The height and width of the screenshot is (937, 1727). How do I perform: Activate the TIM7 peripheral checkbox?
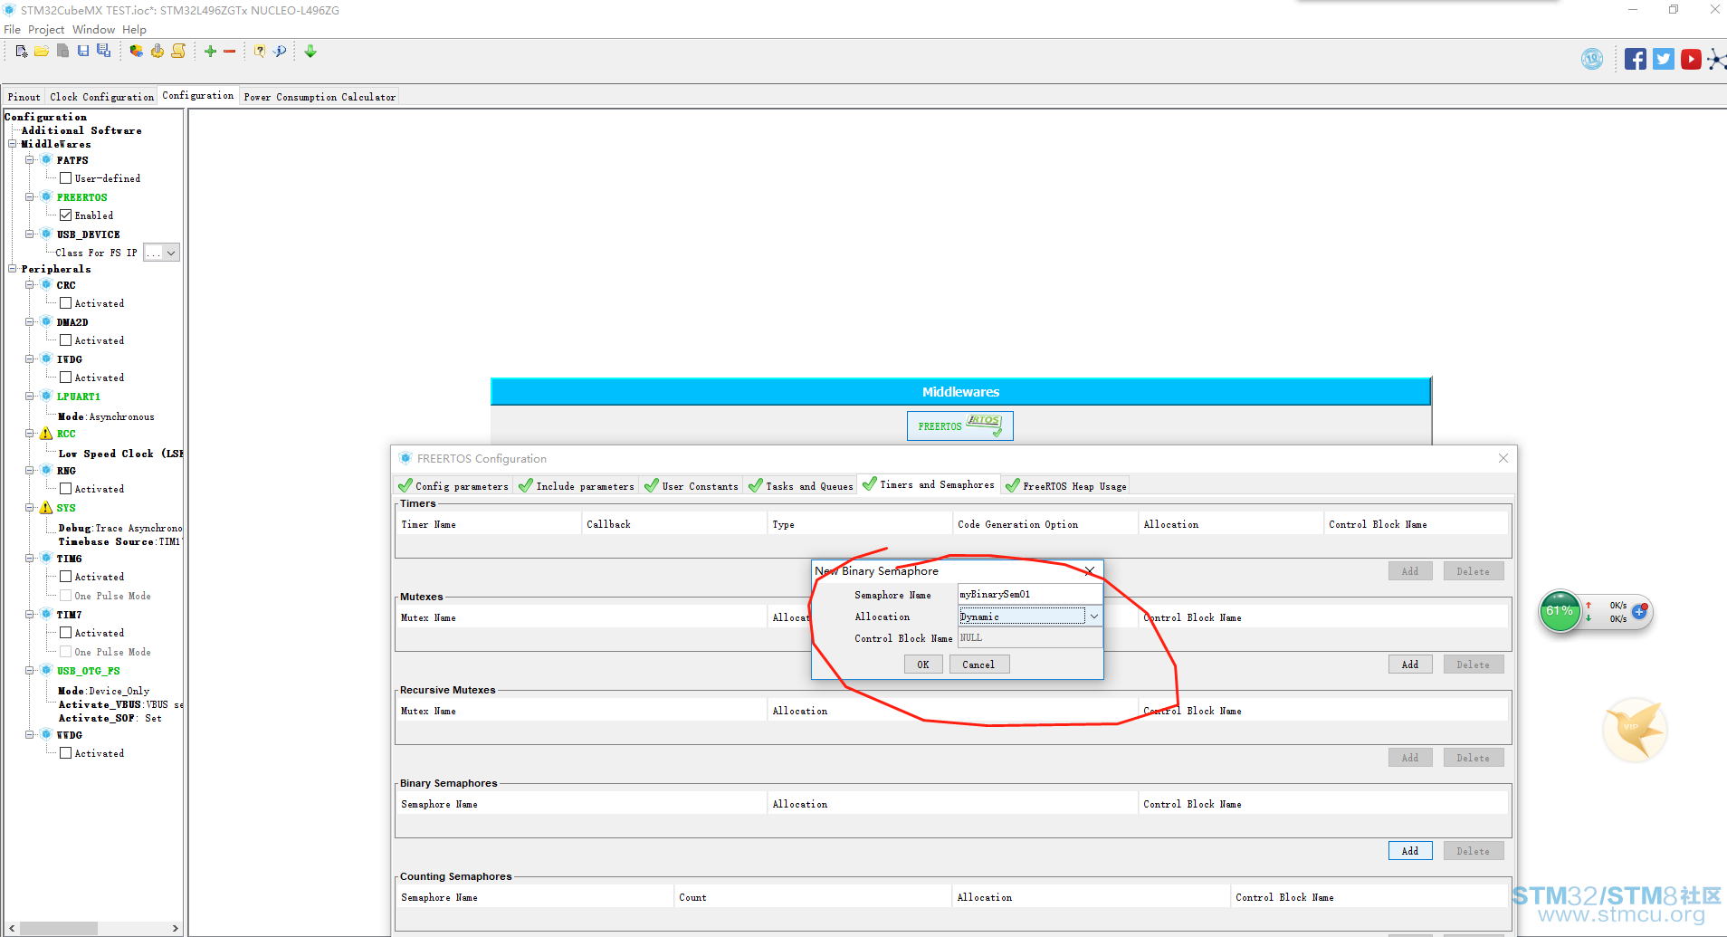(x=65, y=633)
